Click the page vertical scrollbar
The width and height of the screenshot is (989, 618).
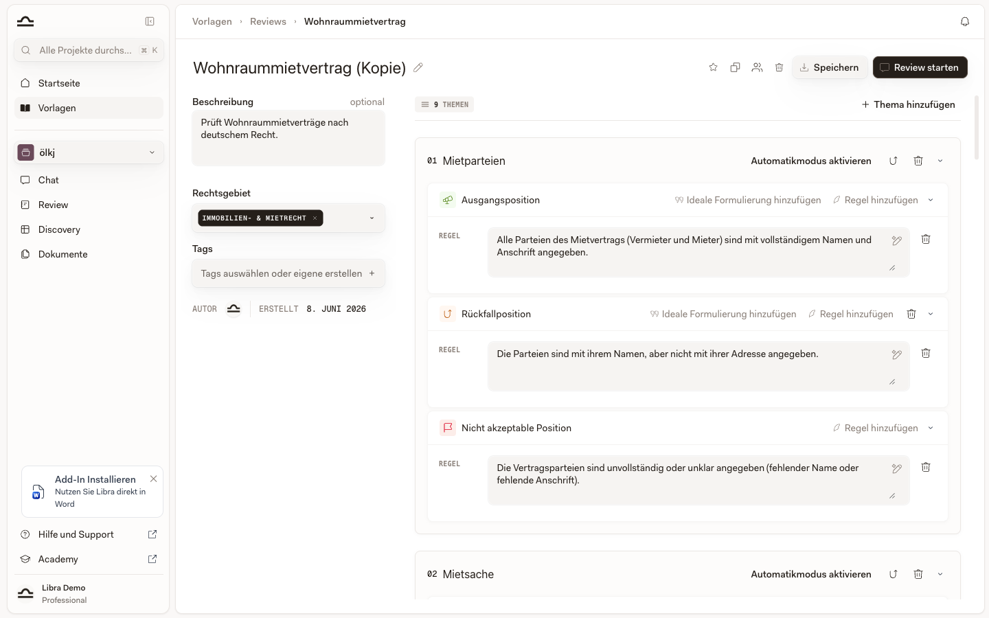[x=977, y=128]
